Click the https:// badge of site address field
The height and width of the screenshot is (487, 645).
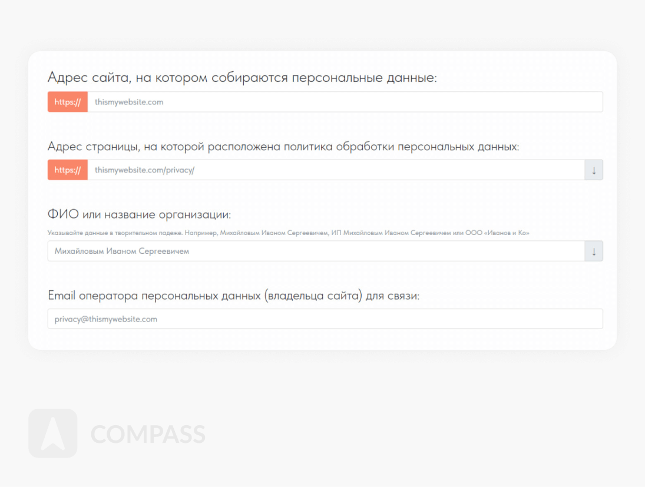point(68,102)
